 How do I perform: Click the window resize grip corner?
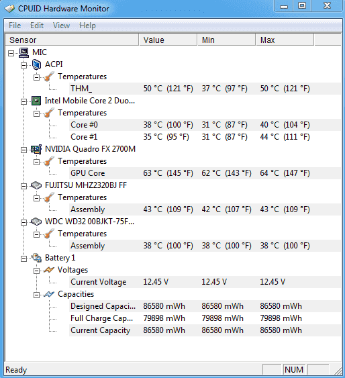338,371
